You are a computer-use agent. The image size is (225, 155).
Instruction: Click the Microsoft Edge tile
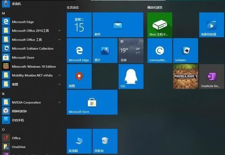(x=79, y=50)
